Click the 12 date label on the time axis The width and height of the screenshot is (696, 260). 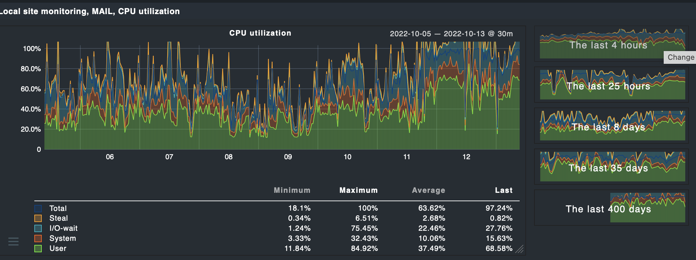466,157
